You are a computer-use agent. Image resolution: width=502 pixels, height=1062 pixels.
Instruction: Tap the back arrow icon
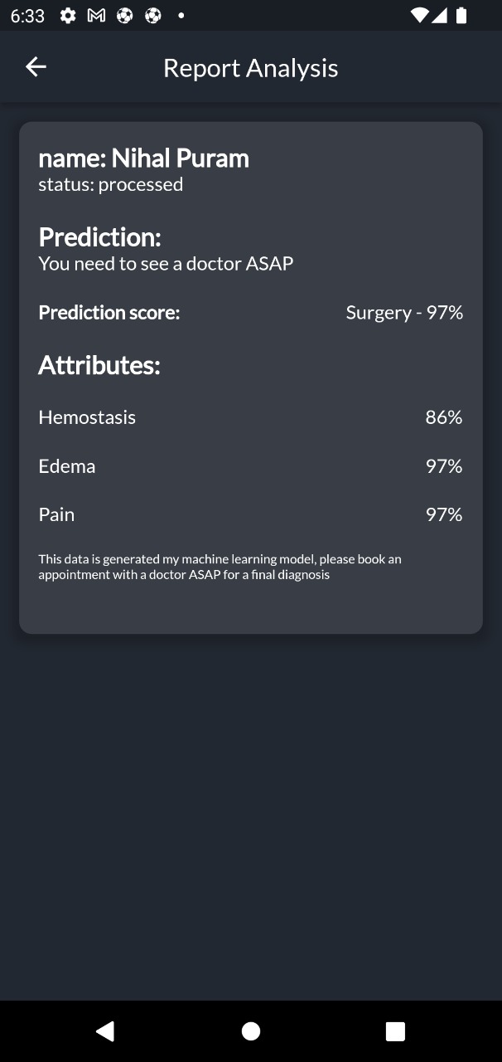click(x=36, y=66)
